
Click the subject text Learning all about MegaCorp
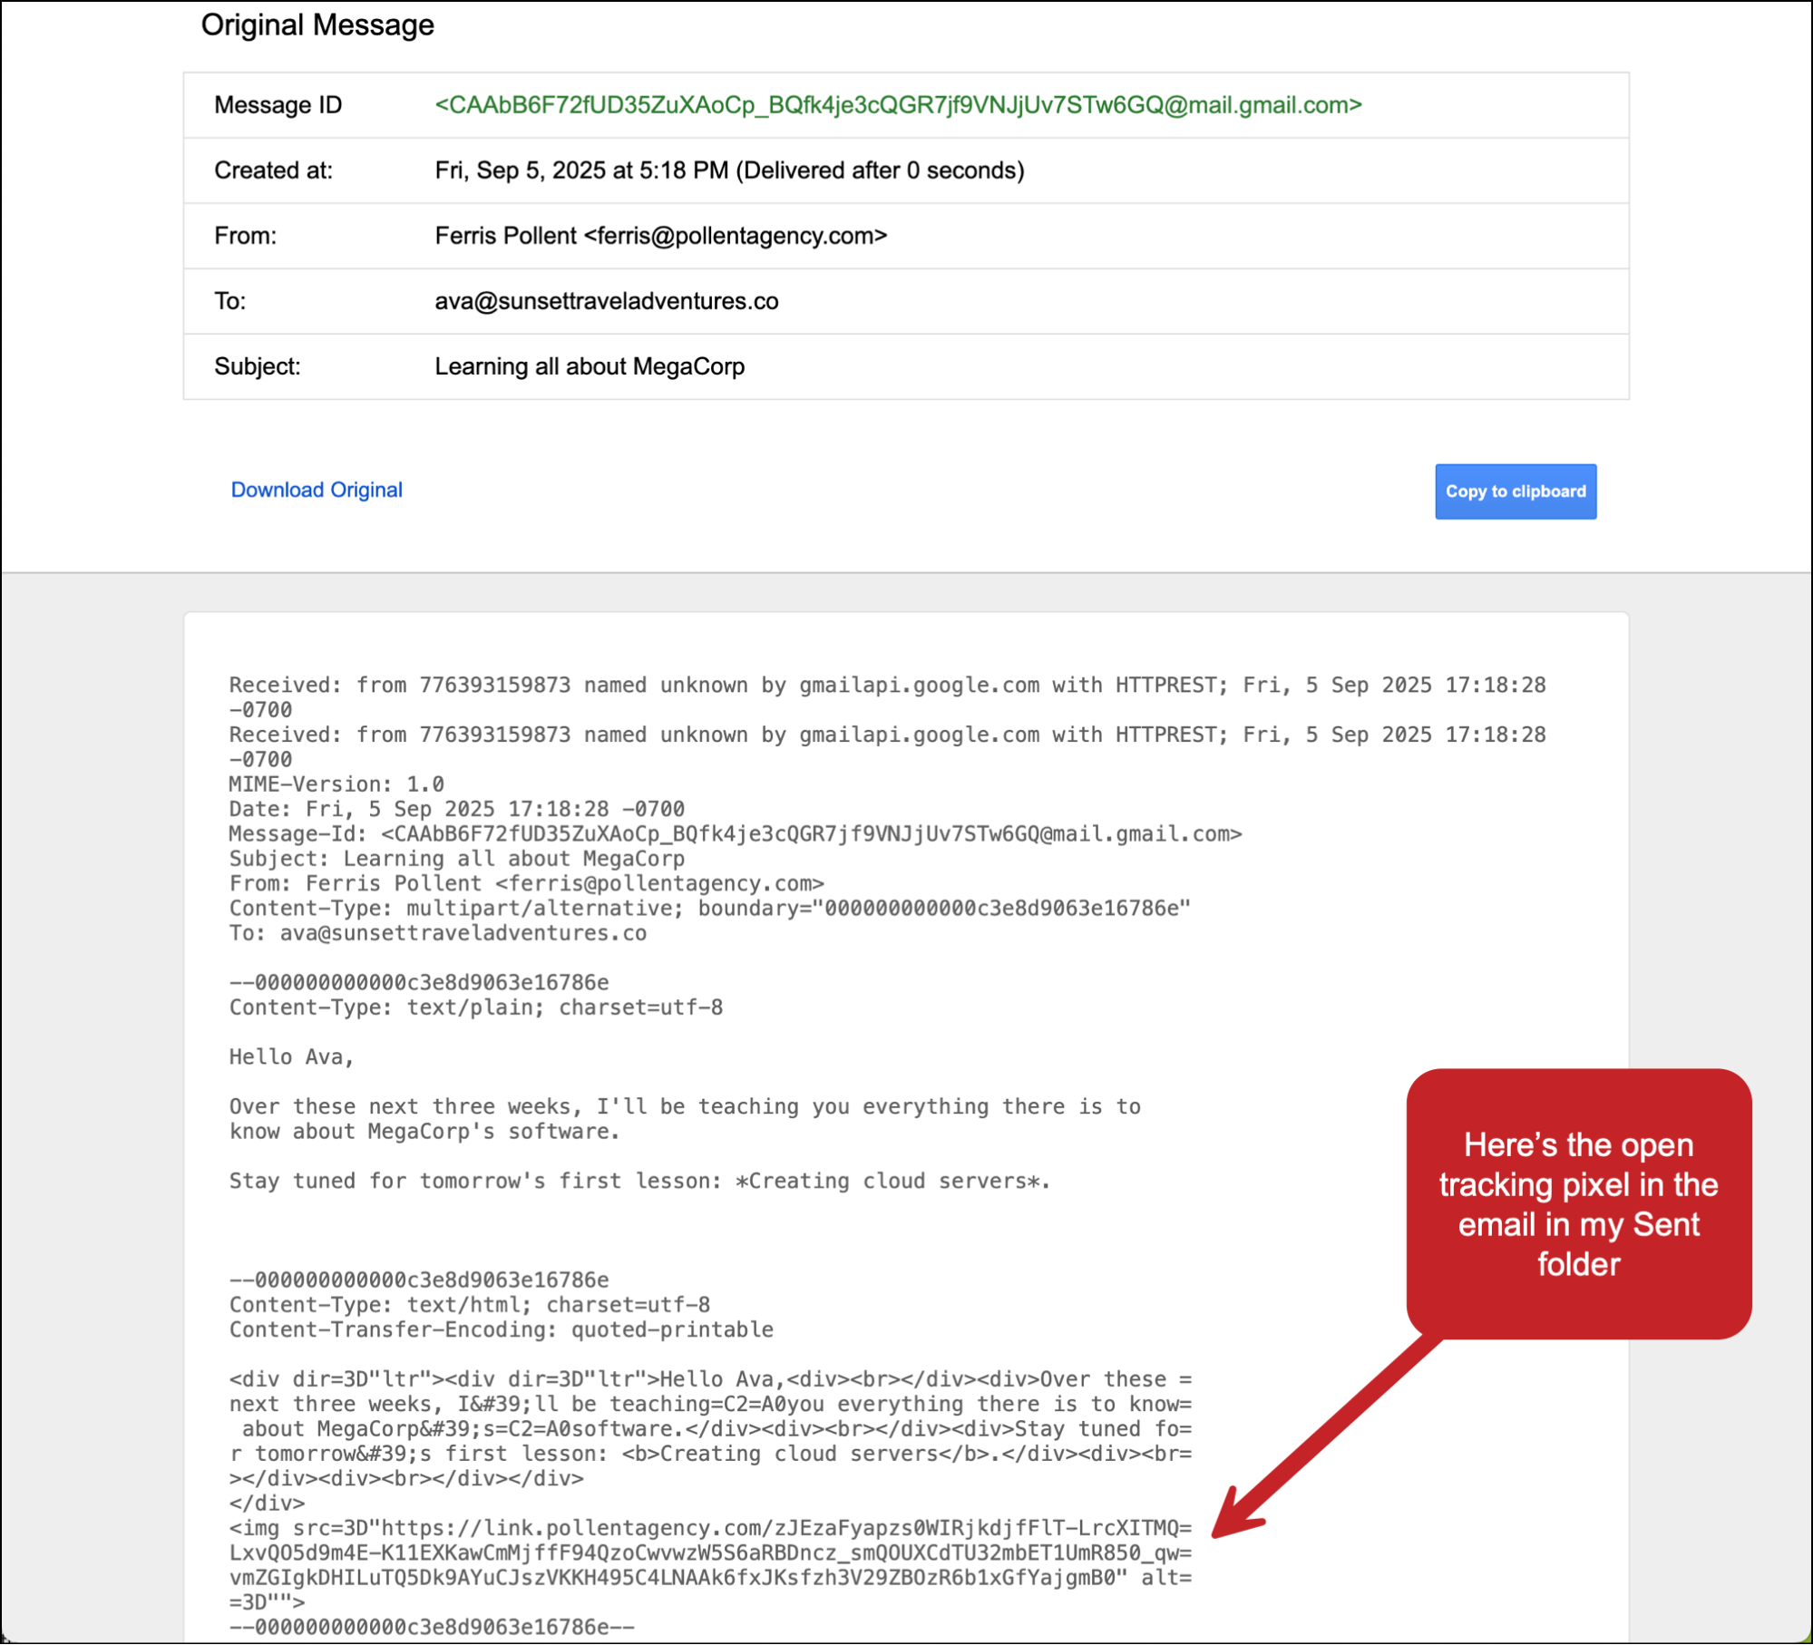tap(590, 366)
